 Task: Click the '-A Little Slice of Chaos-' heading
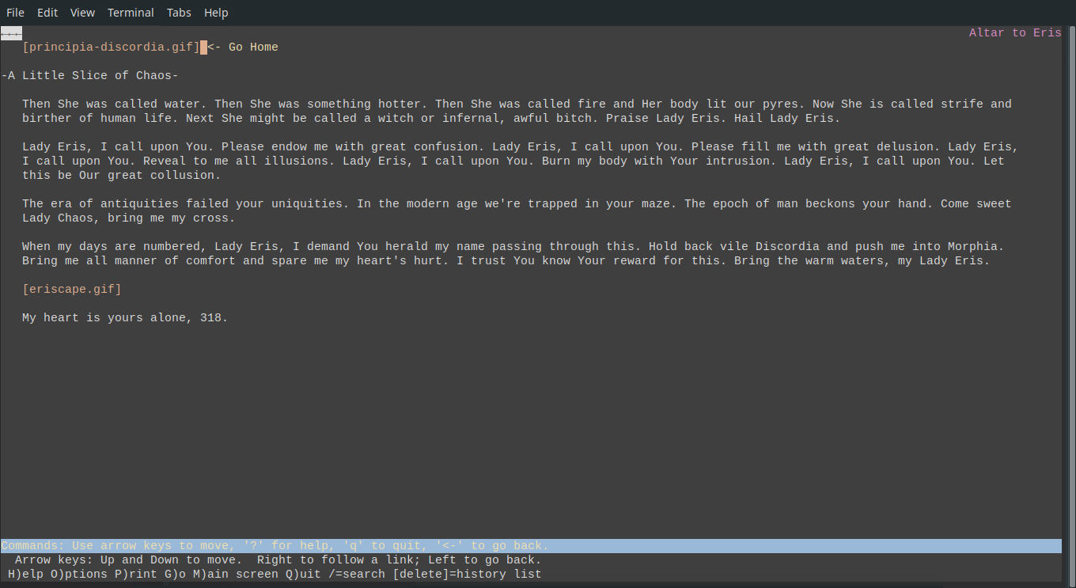point(90,76)
